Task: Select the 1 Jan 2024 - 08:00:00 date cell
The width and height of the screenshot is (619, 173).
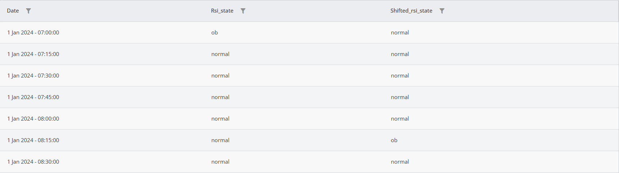Action: coord(33,119)
